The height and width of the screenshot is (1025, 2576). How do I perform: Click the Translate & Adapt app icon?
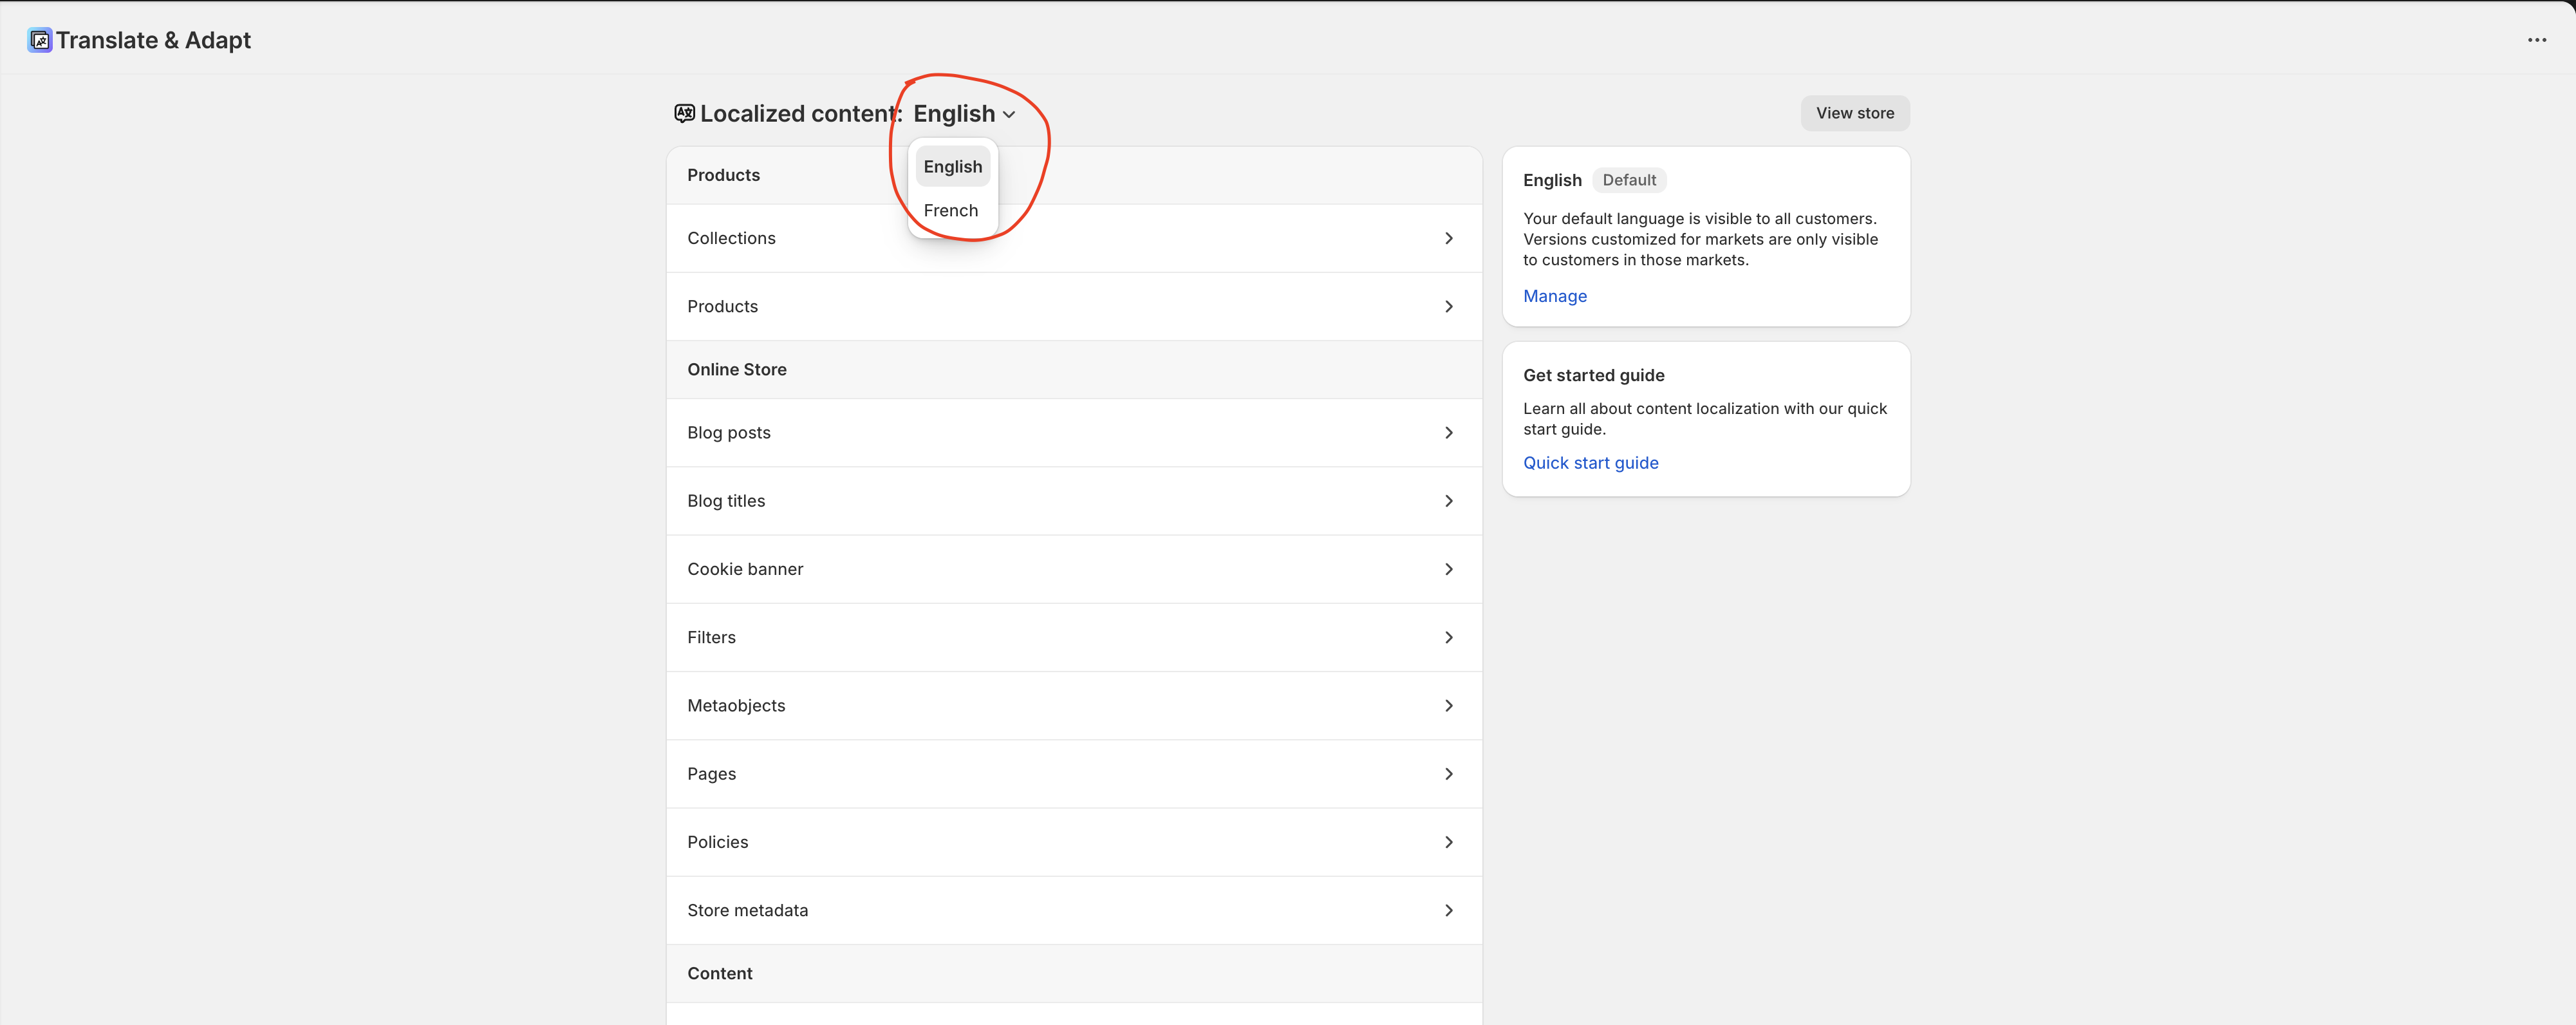39,40
